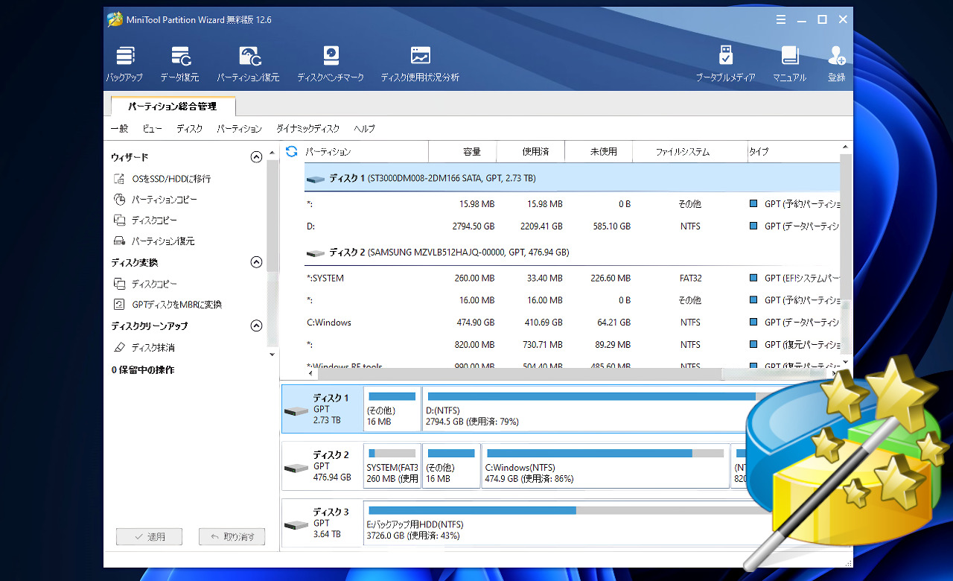Select the D: partition row
This screenshot has height=581, width=953.
point(573,226)
